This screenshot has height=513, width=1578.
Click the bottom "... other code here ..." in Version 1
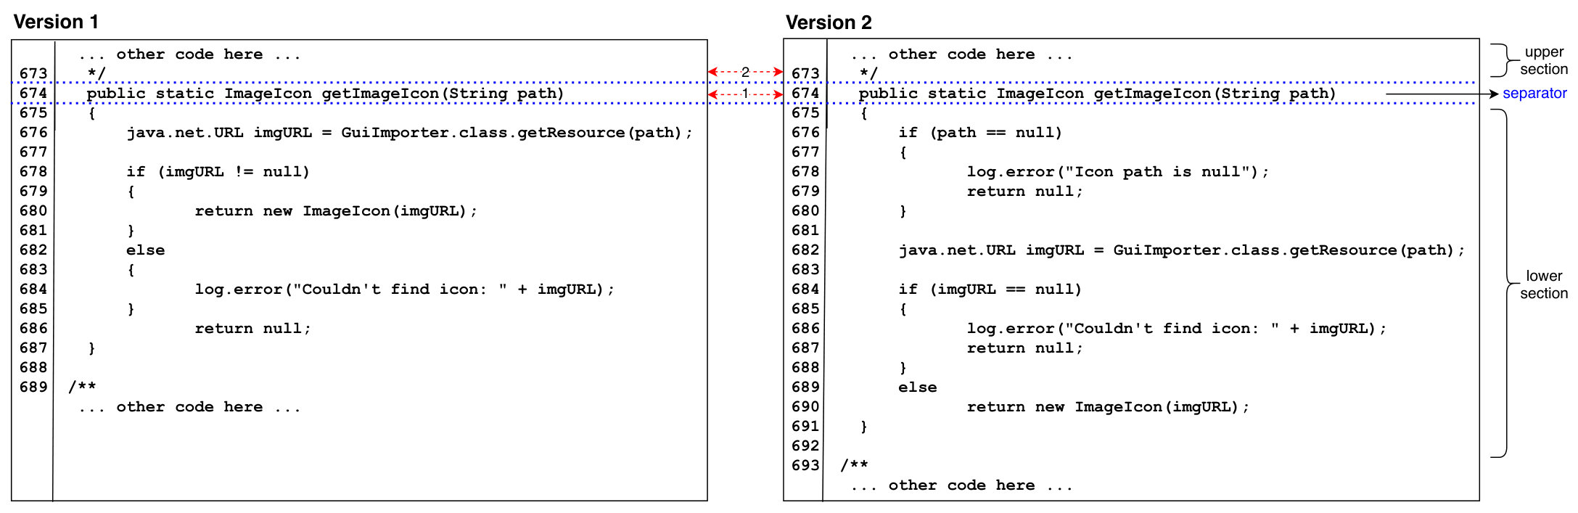pyautogui.click(x=189, y=407)
